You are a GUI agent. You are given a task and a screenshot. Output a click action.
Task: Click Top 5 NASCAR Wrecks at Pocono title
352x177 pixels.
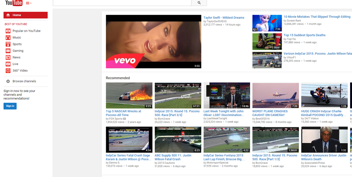123,113
